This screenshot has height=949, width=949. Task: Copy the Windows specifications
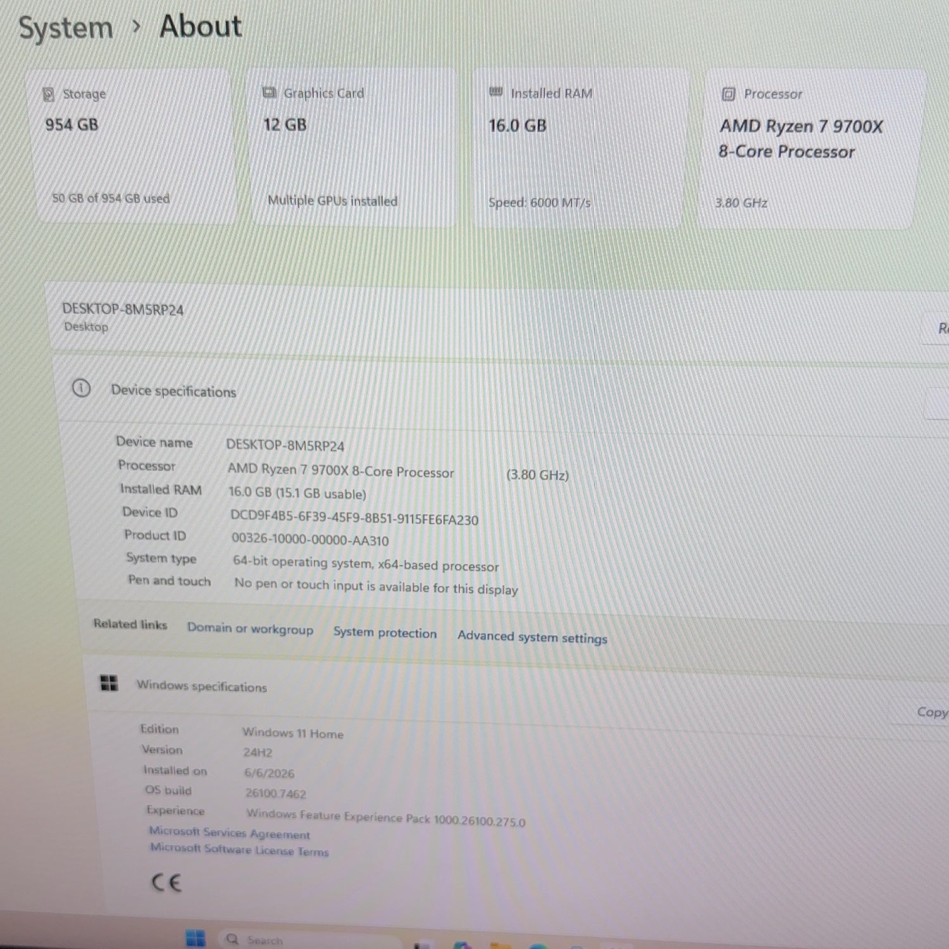932,712
